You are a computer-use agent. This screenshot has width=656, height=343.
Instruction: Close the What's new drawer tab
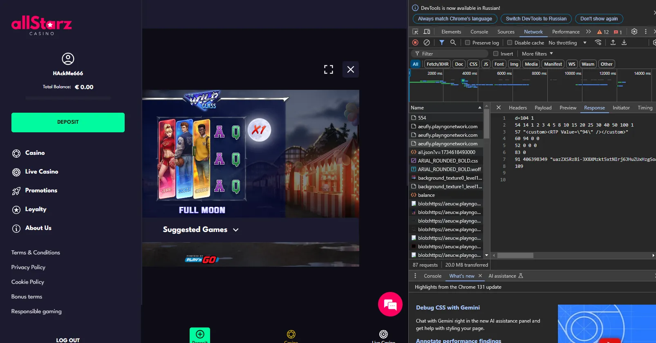(480, 276)
